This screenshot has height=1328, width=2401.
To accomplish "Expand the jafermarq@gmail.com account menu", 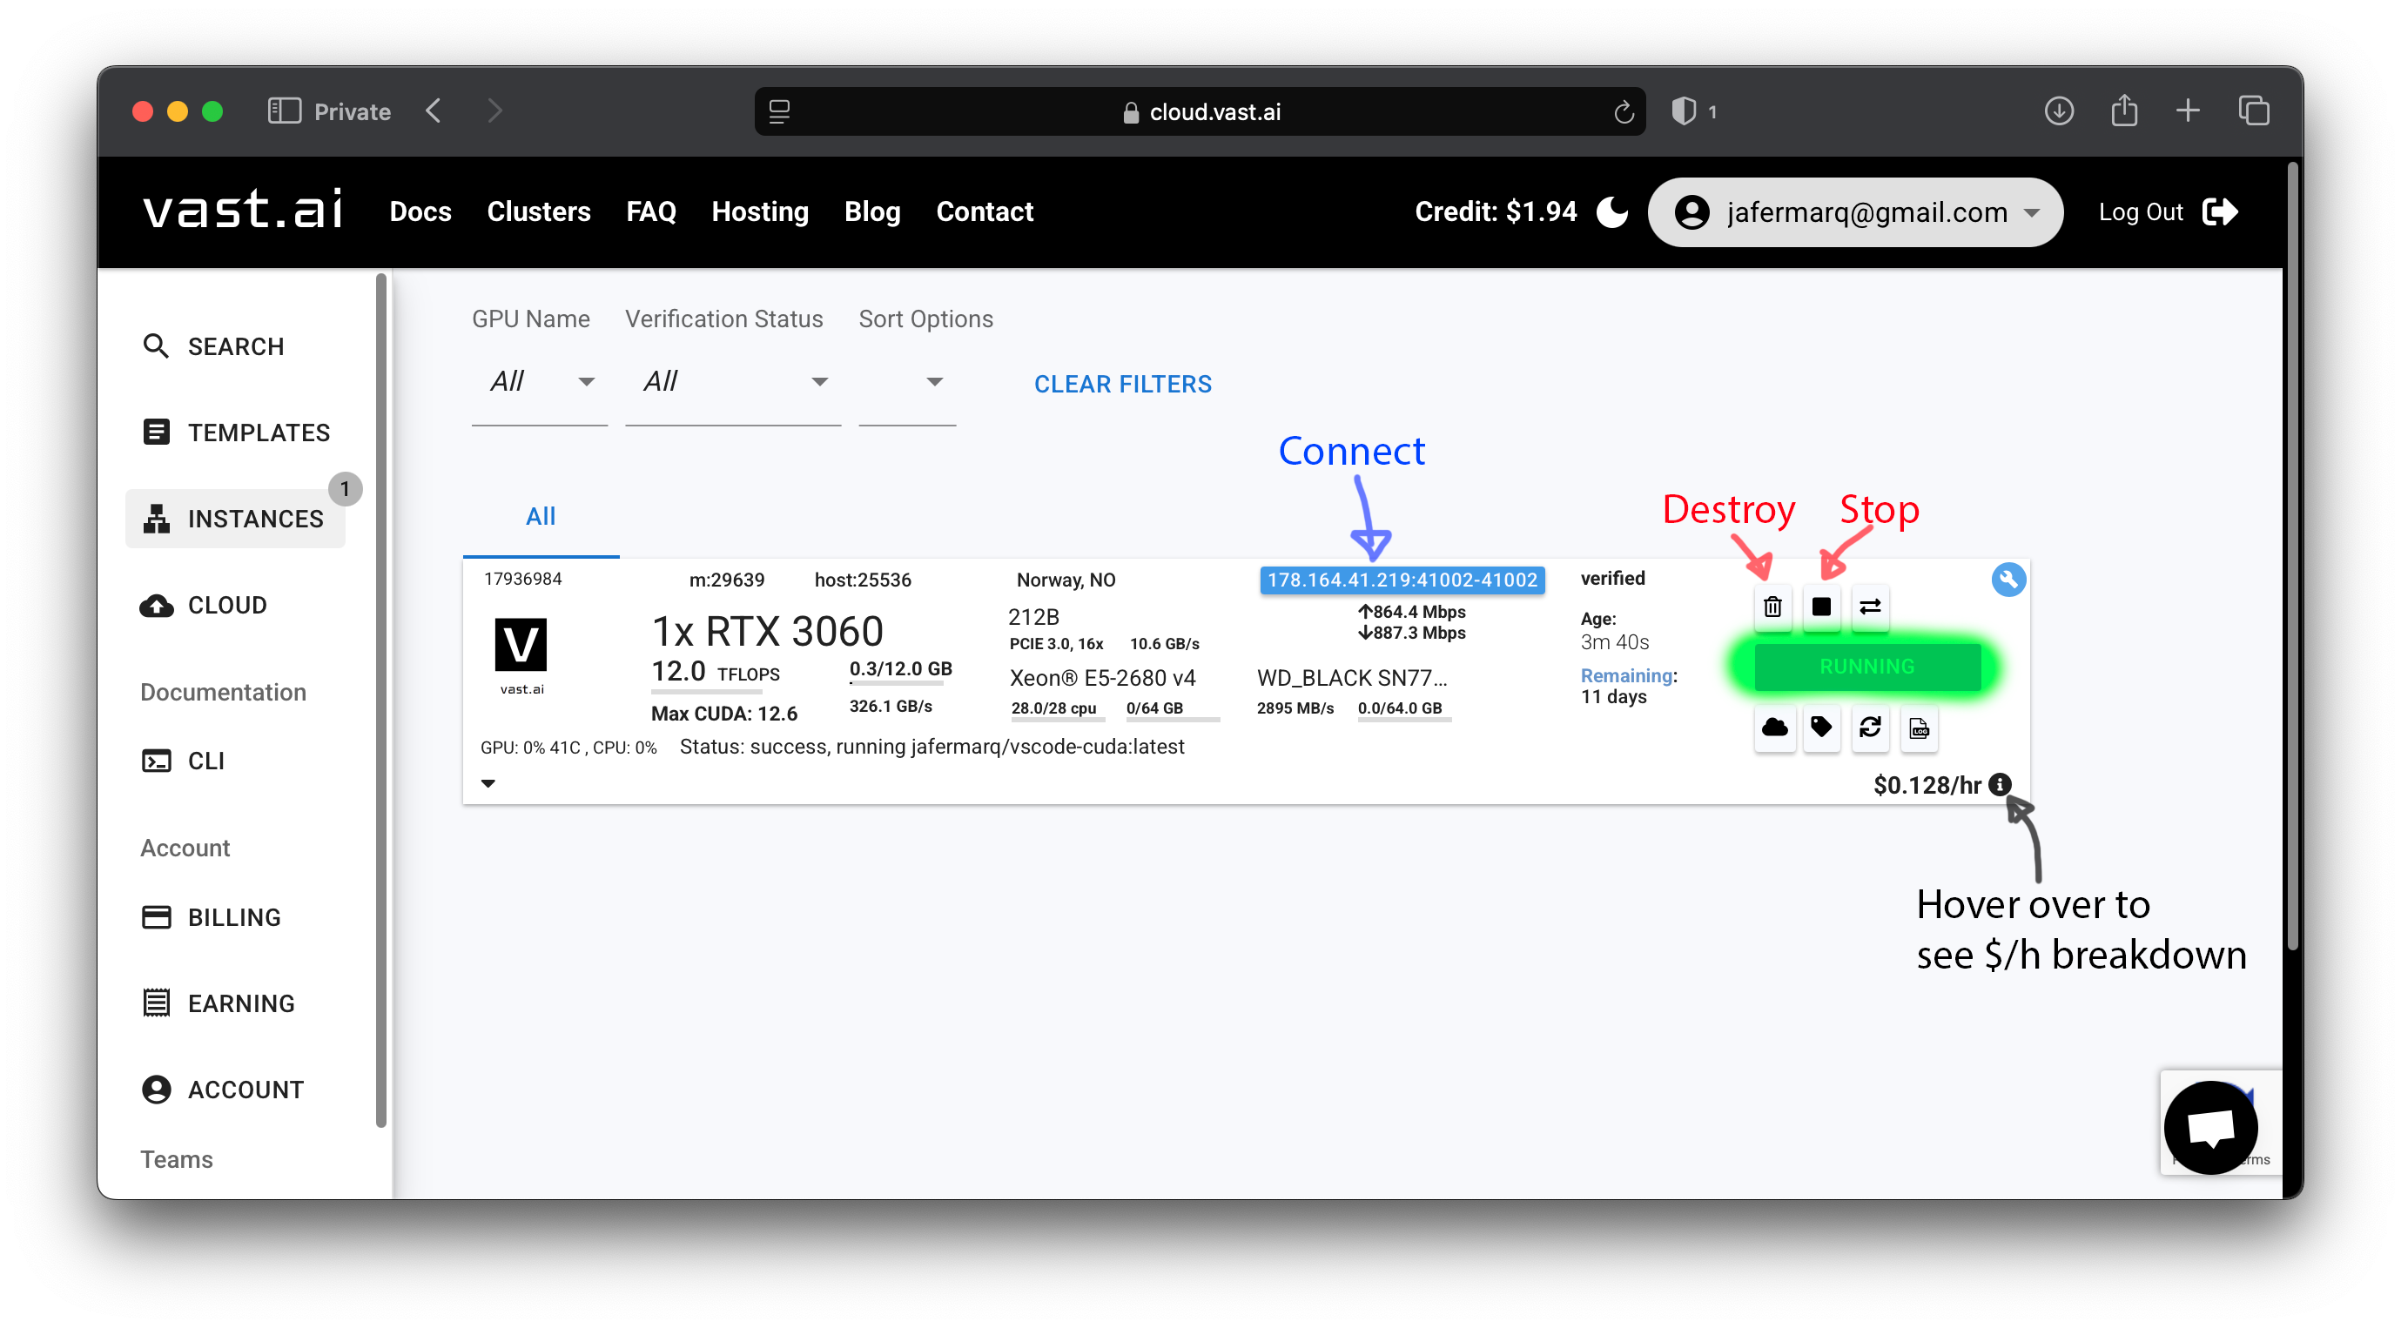I will [1855, 211].
